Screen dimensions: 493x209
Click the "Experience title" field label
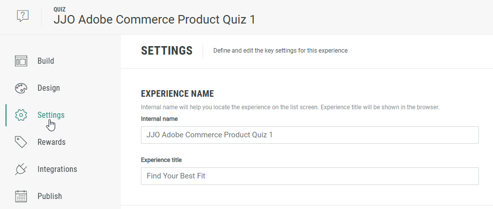click(x=161, y=160)
